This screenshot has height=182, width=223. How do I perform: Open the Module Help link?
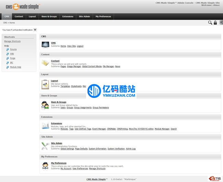(16, 67)
